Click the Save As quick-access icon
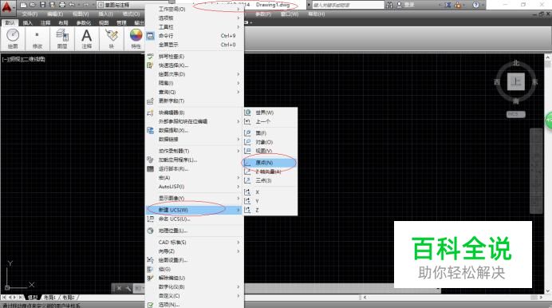 [x=52, y=5]
